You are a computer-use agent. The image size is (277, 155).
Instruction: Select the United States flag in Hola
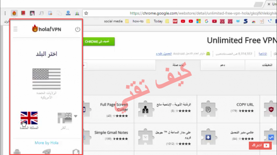[46, 79]
